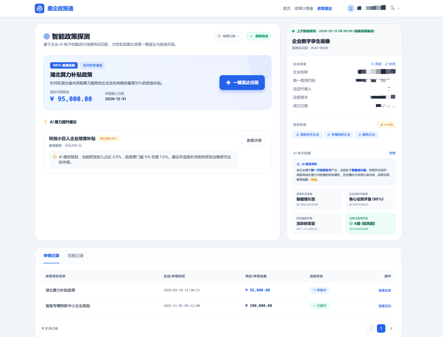Click the clock icon in 每周扫描
This screenshot has height=337, width=443.
pyautogui.click(x=219, y=36)
